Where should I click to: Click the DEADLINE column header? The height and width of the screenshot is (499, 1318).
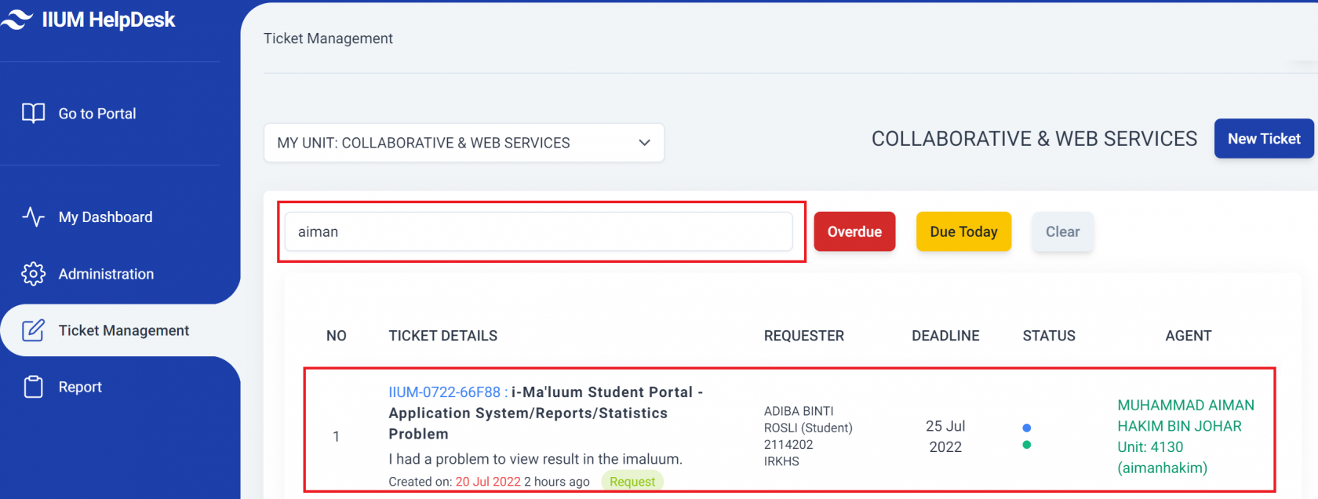point(945,336)
